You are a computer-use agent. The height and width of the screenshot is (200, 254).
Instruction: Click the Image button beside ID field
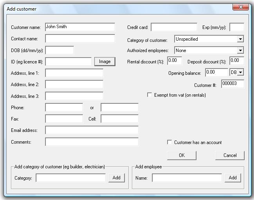[104, 61]
